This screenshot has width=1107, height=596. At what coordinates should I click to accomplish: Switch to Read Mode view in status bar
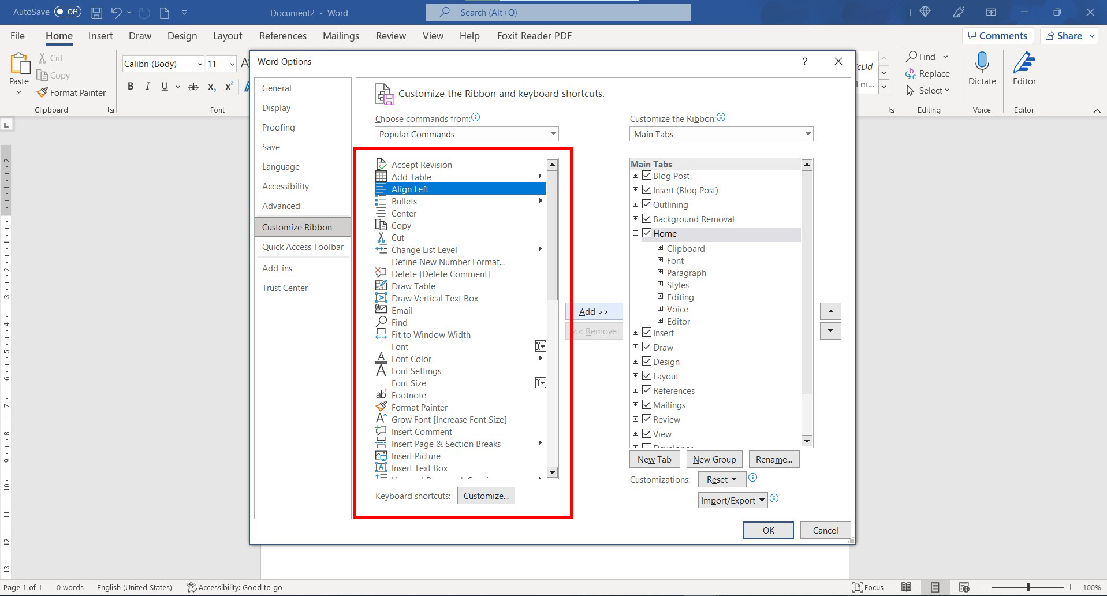click(x=907, y=587)
